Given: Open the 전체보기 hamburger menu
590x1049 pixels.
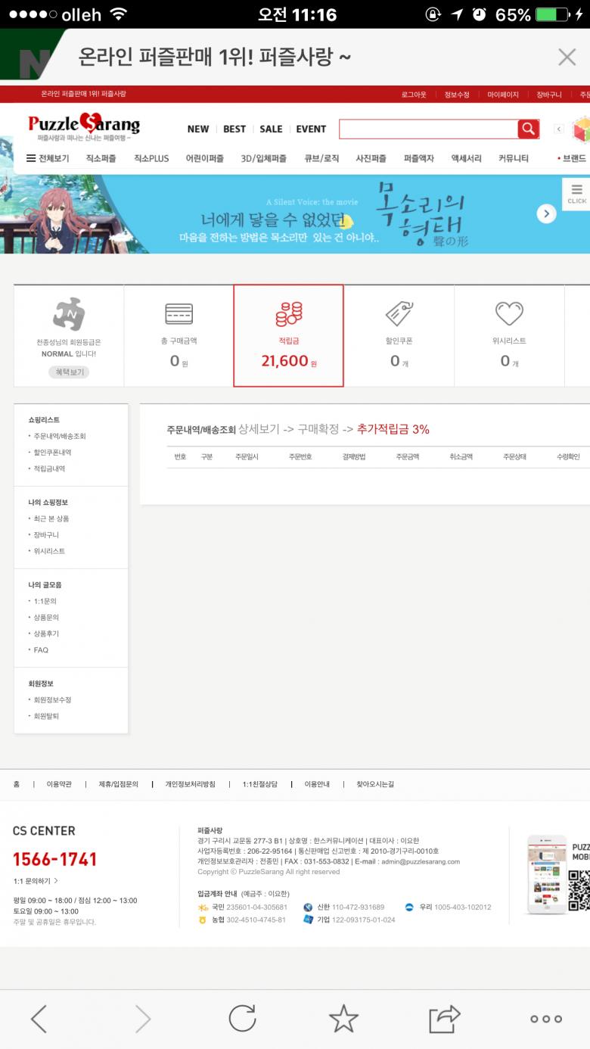Looking at the screenshot, I should [48, 158].
